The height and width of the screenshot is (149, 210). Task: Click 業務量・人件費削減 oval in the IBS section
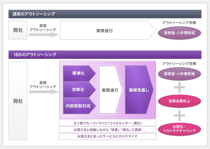180,73
